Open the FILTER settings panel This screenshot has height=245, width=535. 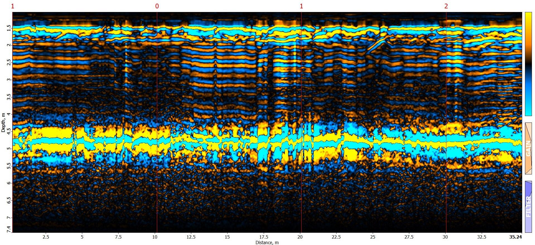(x=528, y=206)
